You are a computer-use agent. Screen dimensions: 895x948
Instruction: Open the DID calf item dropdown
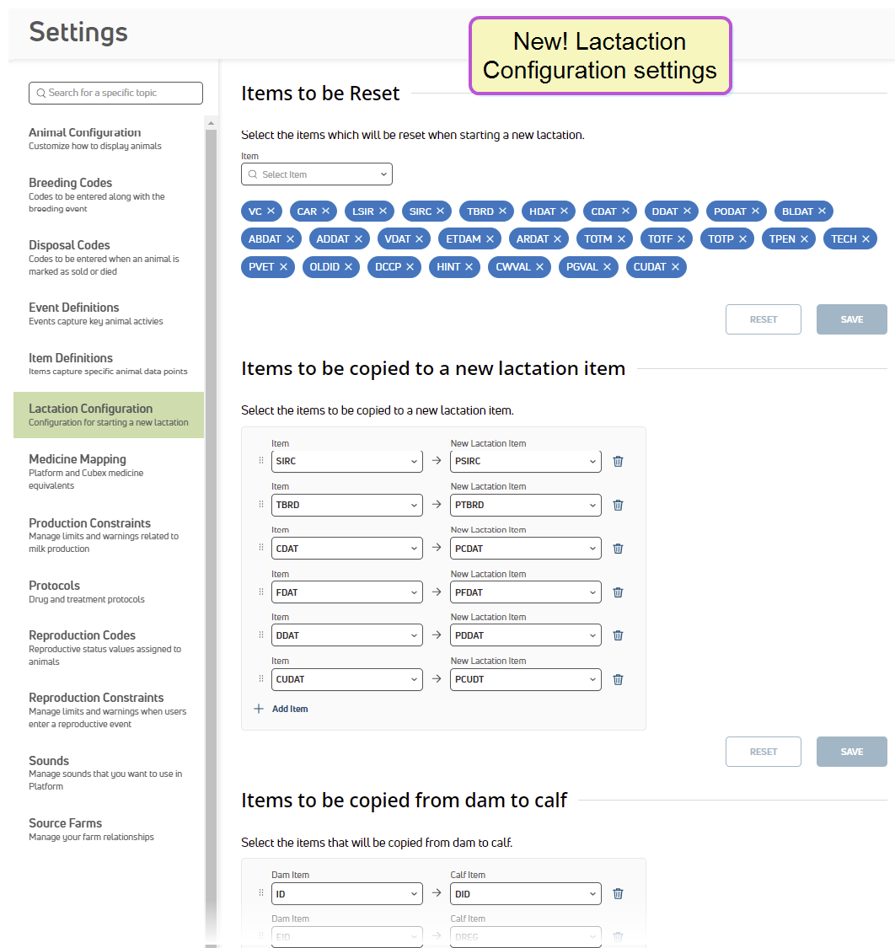[526, 893]
